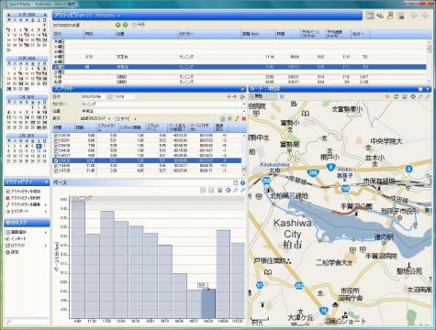
Task: Open the daily activity view icon in top toolbar
Action: click(370, 16)
